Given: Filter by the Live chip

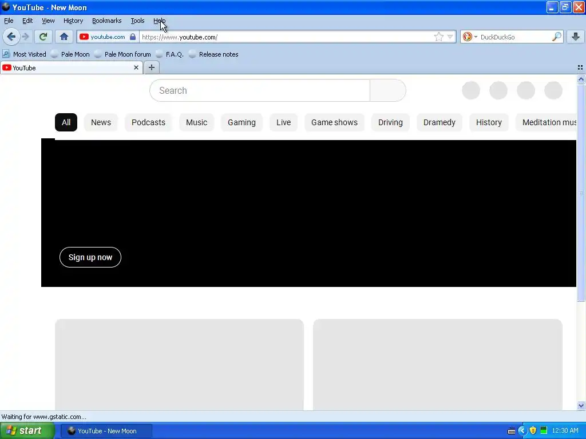Looking at the screenshot, I should [284, 122].
